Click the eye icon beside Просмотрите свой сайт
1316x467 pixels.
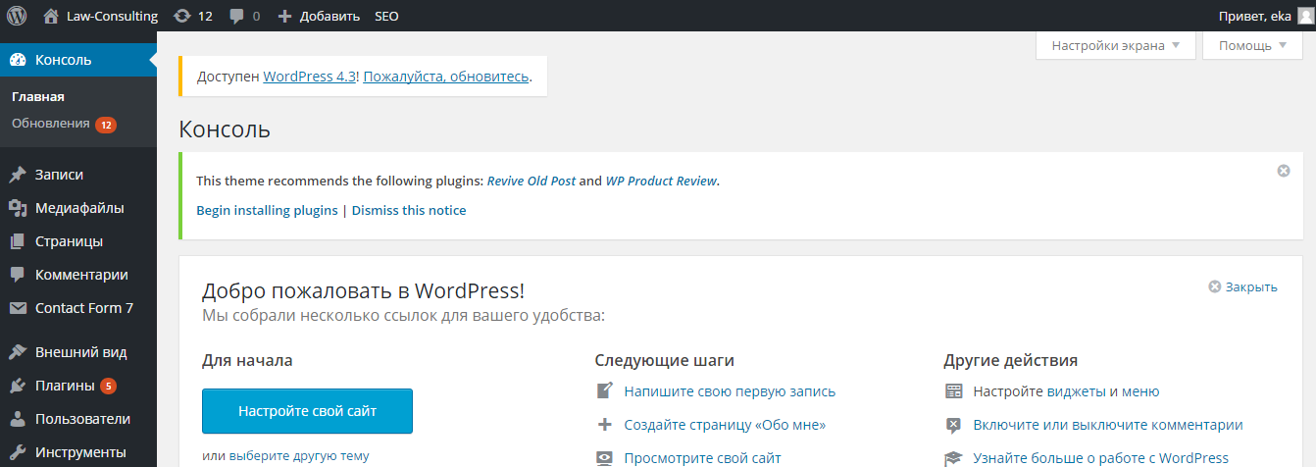point(605,458)
